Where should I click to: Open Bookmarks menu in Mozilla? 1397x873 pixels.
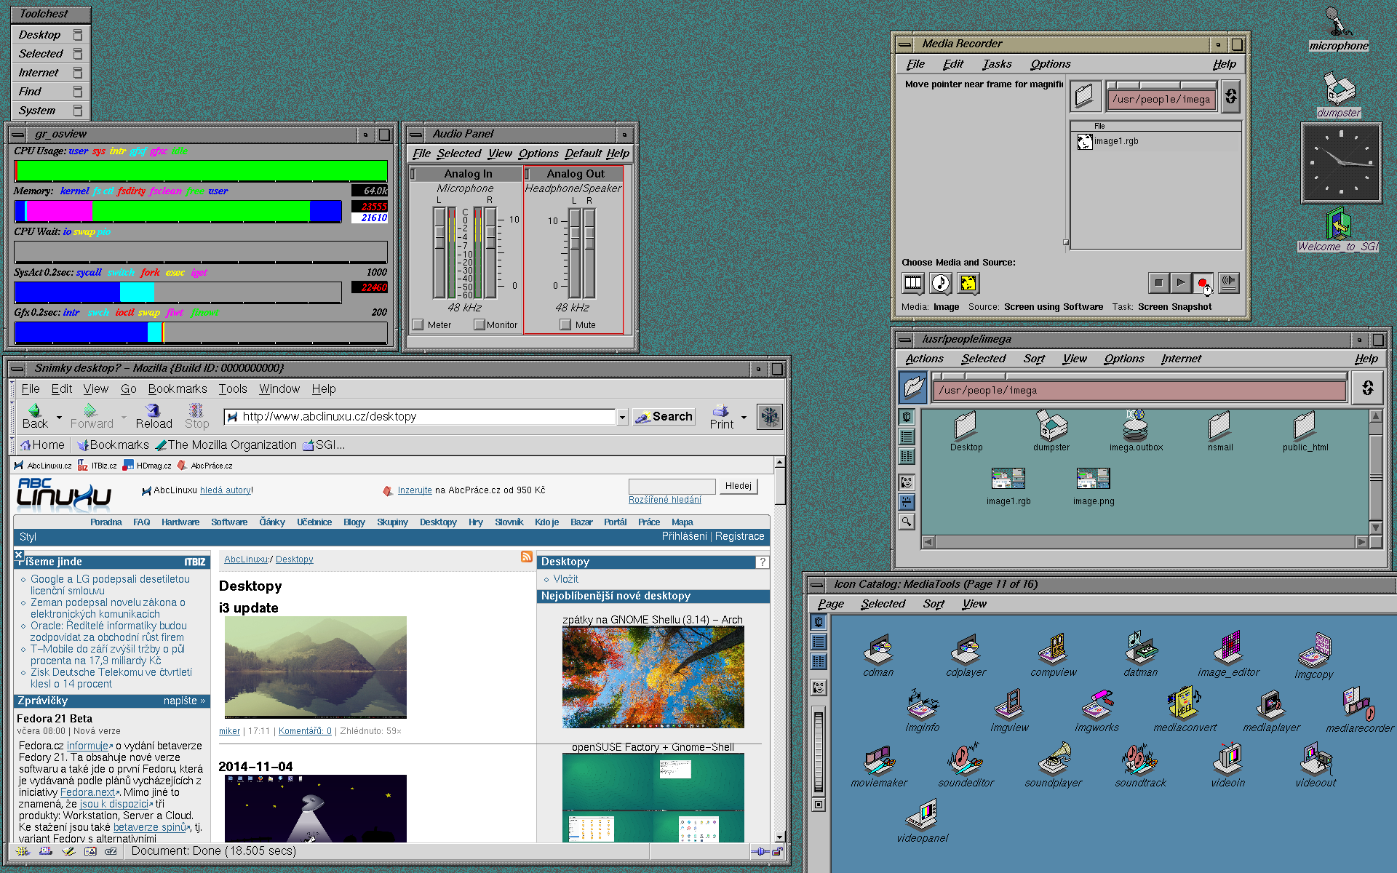point(177,388)
